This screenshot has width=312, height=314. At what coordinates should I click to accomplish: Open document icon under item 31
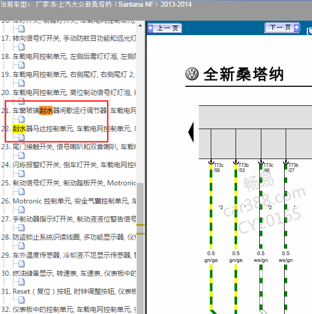21,300
